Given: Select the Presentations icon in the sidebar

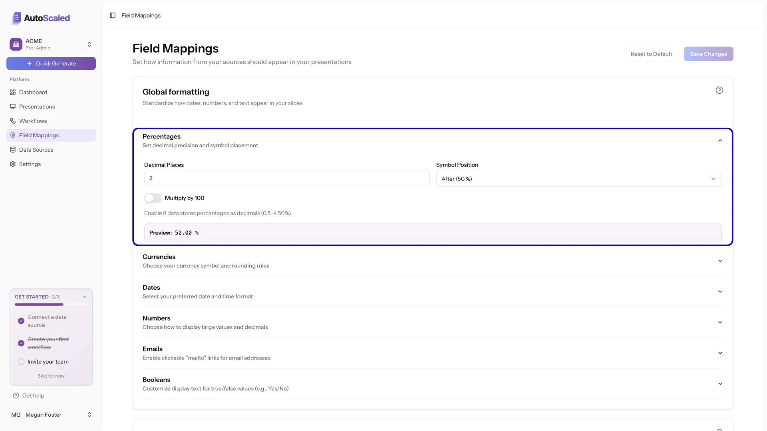Looking at the screenshot, I should (13, 107).
